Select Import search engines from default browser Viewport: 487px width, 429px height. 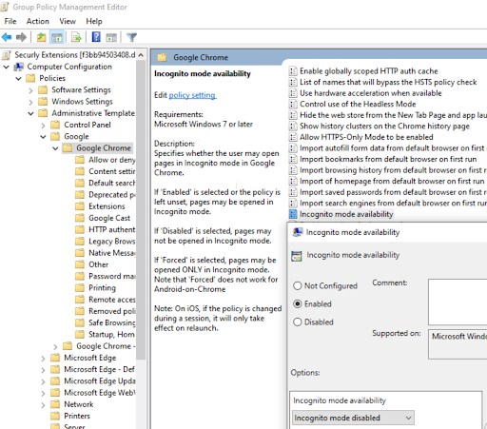393,203
